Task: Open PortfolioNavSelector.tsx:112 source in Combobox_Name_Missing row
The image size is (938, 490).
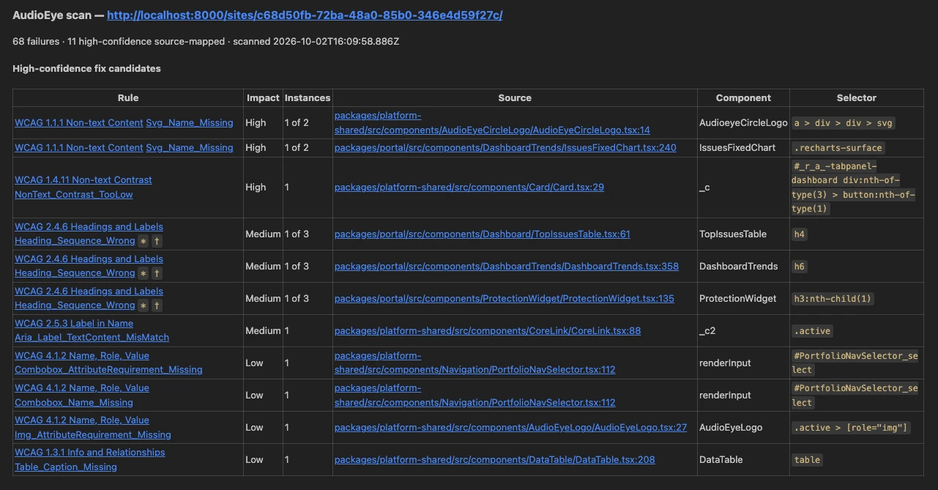Action: click(475, 395)
